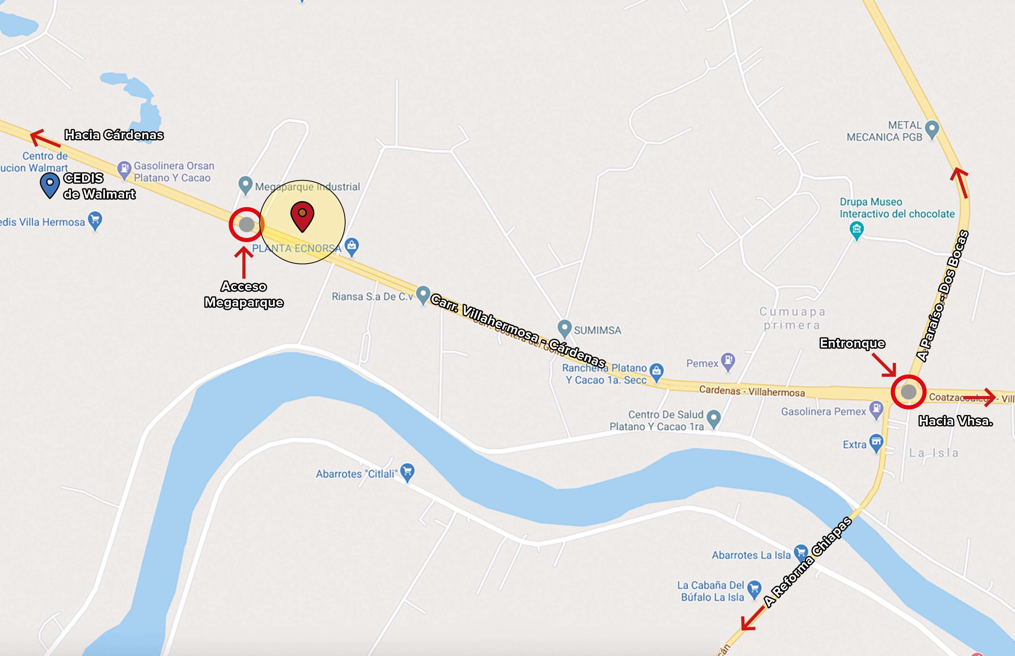Open the Gasolinera Orsan gas station icon
Viewport: 1015px width, 656px height.
[x=124, y=170]
